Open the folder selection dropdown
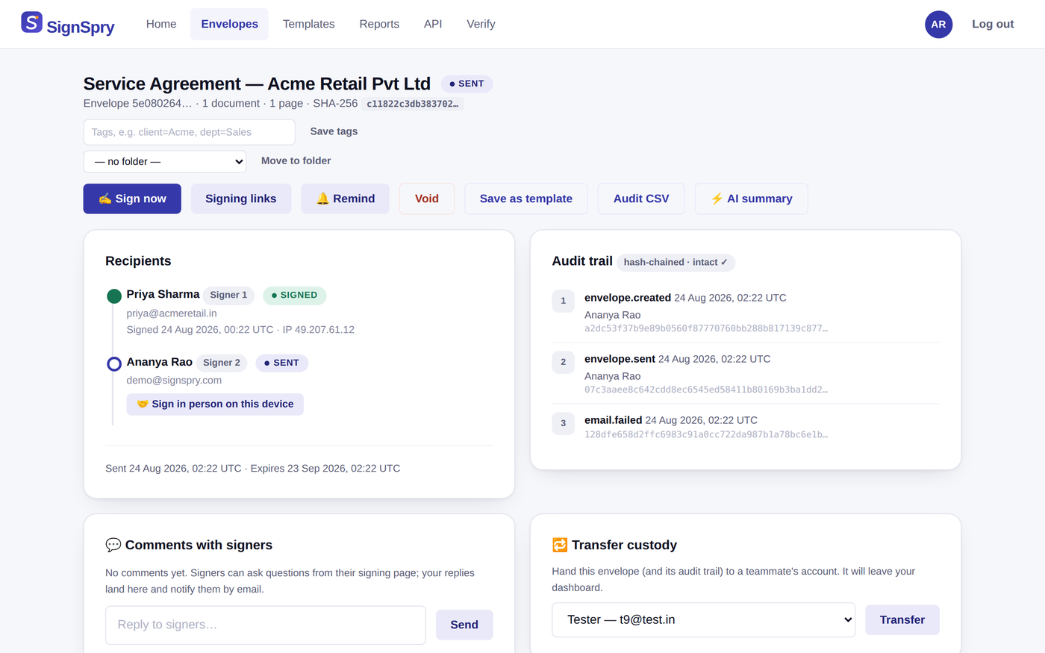Image resolution: width=1045 pixels, height=653 pixels. click(x=165, y=161)
